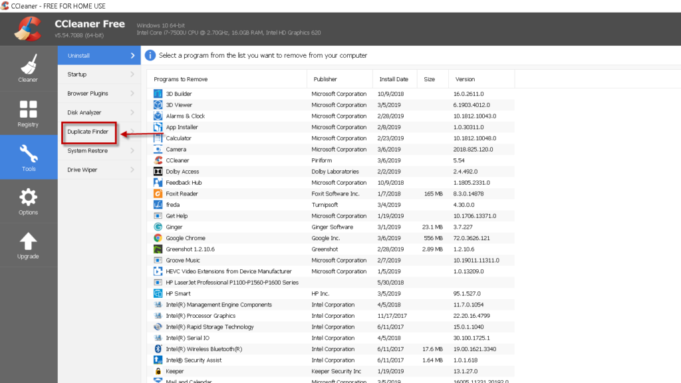Select the Feedback Hub icon
The height and width of the screenshot is (383, 681).
(158, 183)
